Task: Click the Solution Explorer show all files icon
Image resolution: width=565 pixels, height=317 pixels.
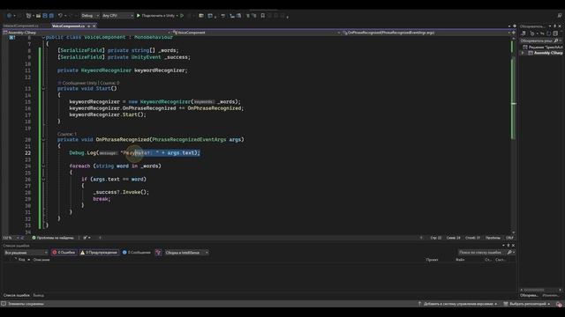Action: [555, 33]
